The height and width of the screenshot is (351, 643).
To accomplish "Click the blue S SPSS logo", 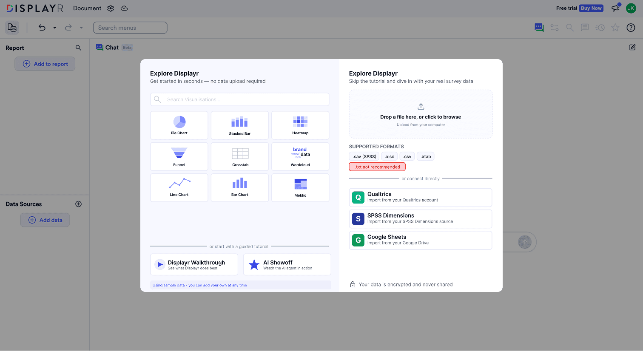I will (358, 219).
